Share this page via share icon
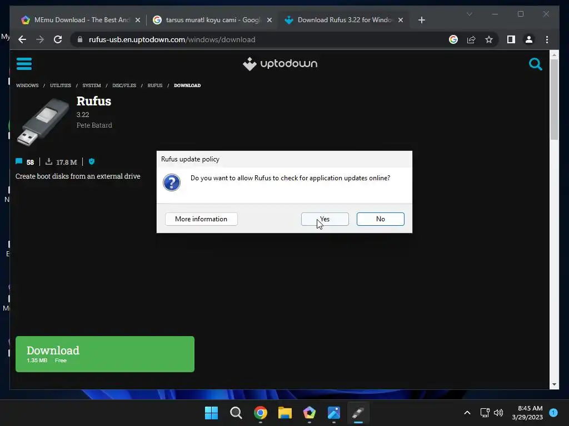569x426 pixels. (471, 39)
